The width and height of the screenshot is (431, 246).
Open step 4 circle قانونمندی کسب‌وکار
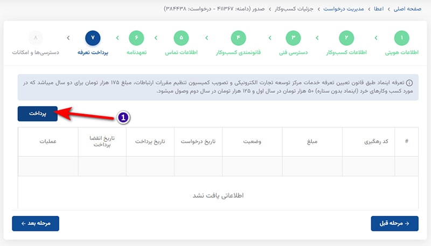(238, 38)
